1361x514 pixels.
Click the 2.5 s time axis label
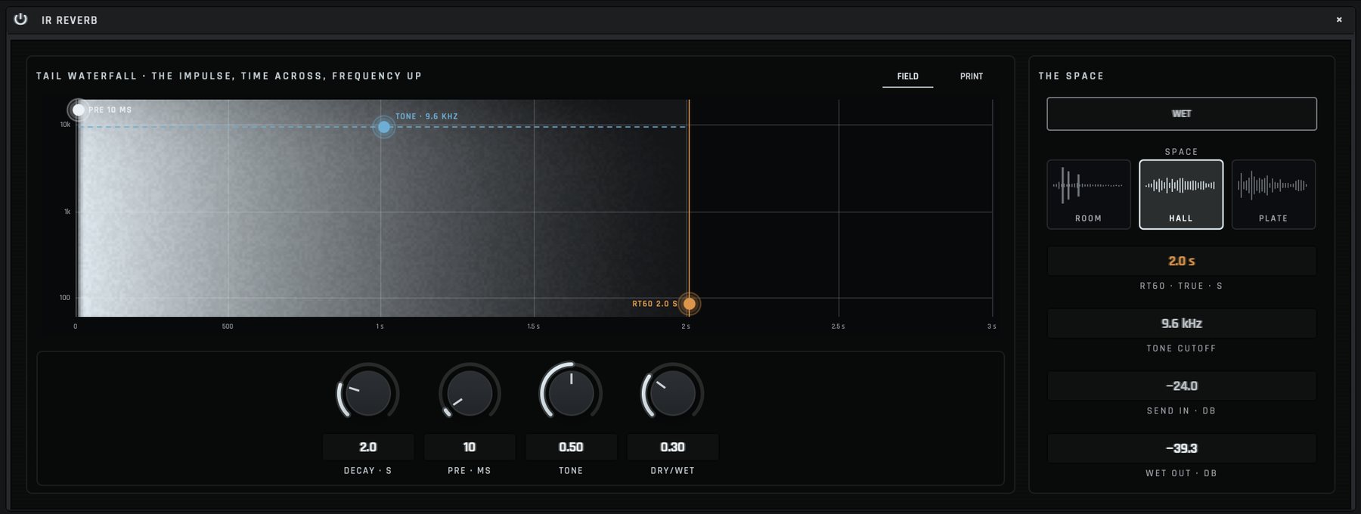tap(838, 327)
